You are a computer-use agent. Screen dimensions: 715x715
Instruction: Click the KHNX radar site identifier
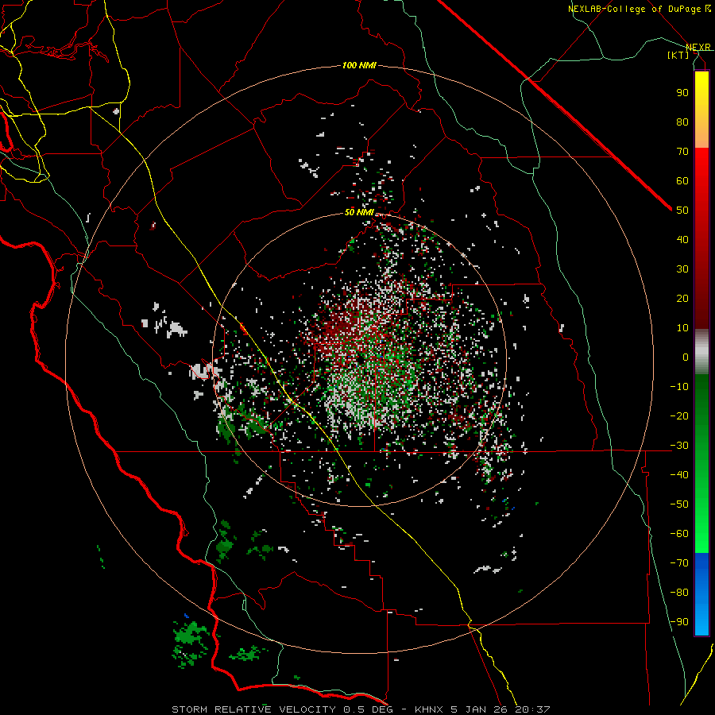click(430, 709)
